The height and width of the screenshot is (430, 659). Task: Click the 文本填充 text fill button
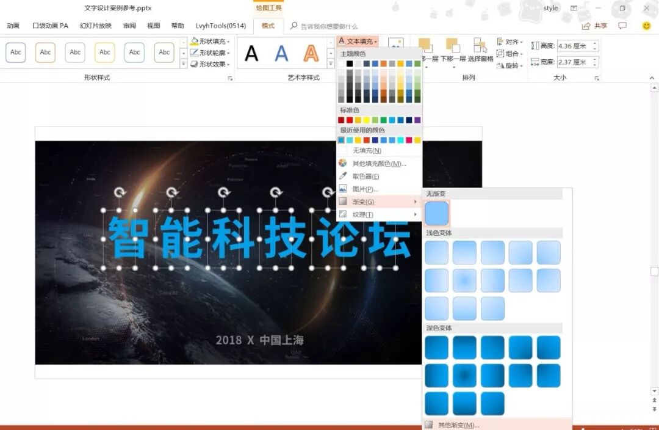click(x=358, y=42)
